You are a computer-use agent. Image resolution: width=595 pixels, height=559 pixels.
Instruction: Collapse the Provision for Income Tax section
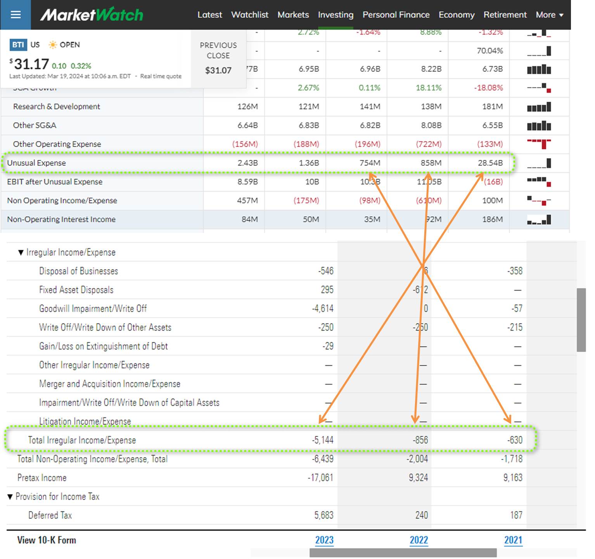(x=10, y=497)
